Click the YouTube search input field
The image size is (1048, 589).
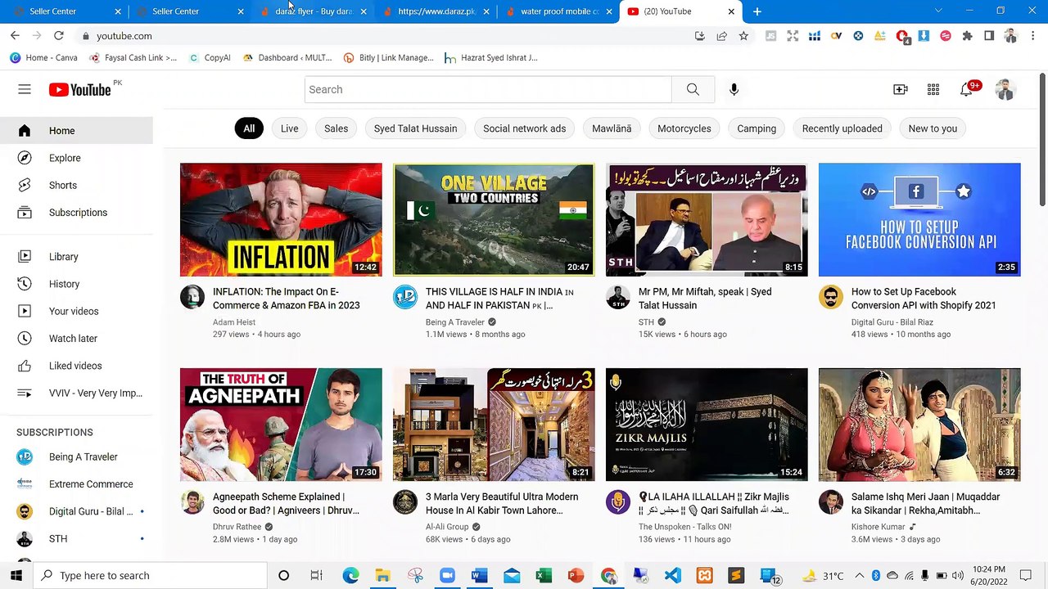(488, 89)
